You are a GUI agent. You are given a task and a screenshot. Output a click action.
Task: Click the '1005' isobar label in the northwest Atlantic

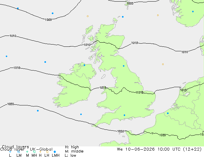tap(48, 20)
